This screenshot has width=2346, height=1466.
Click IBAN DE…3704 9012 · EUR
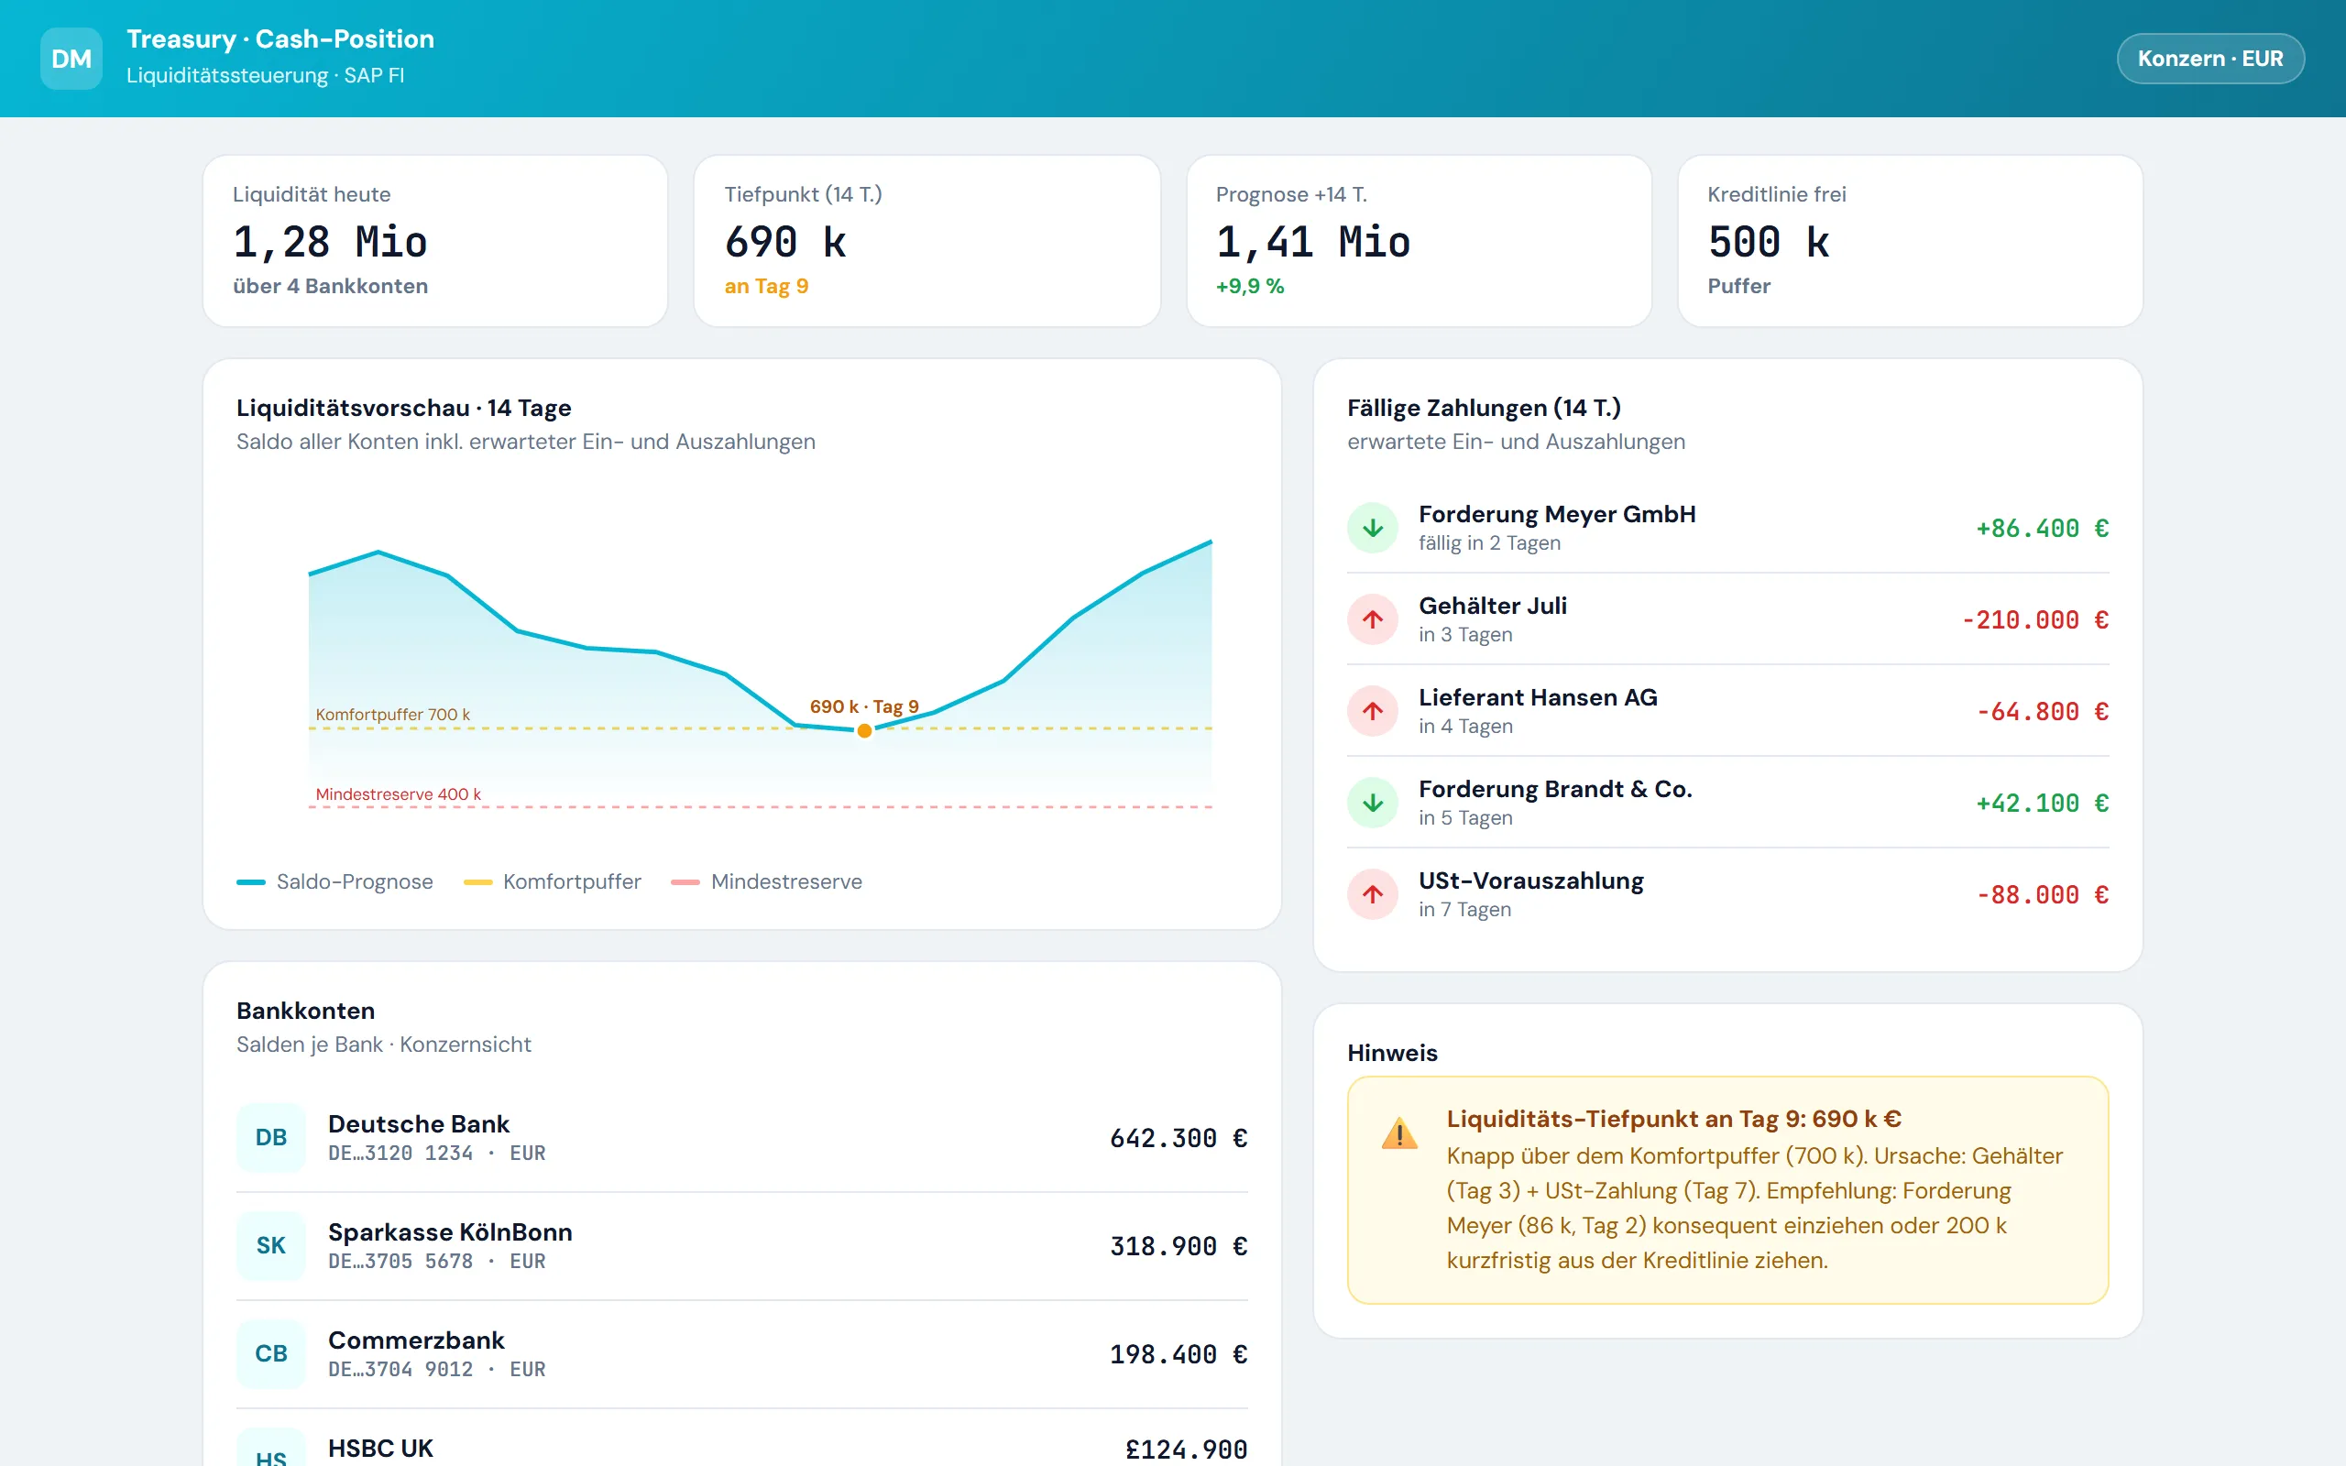pyautogui.click(x=436, y=1369)
